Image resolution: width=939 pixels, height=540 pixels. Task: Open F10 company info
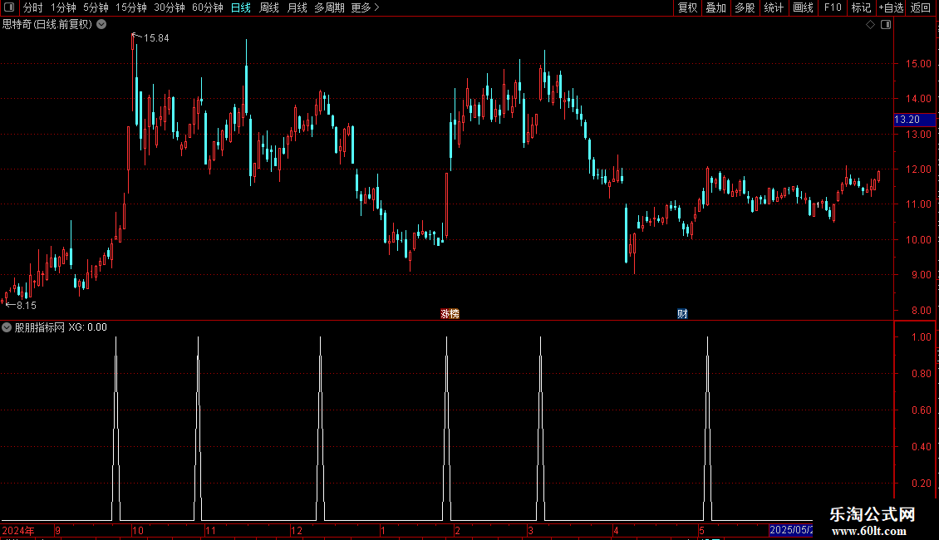point(833,7)
